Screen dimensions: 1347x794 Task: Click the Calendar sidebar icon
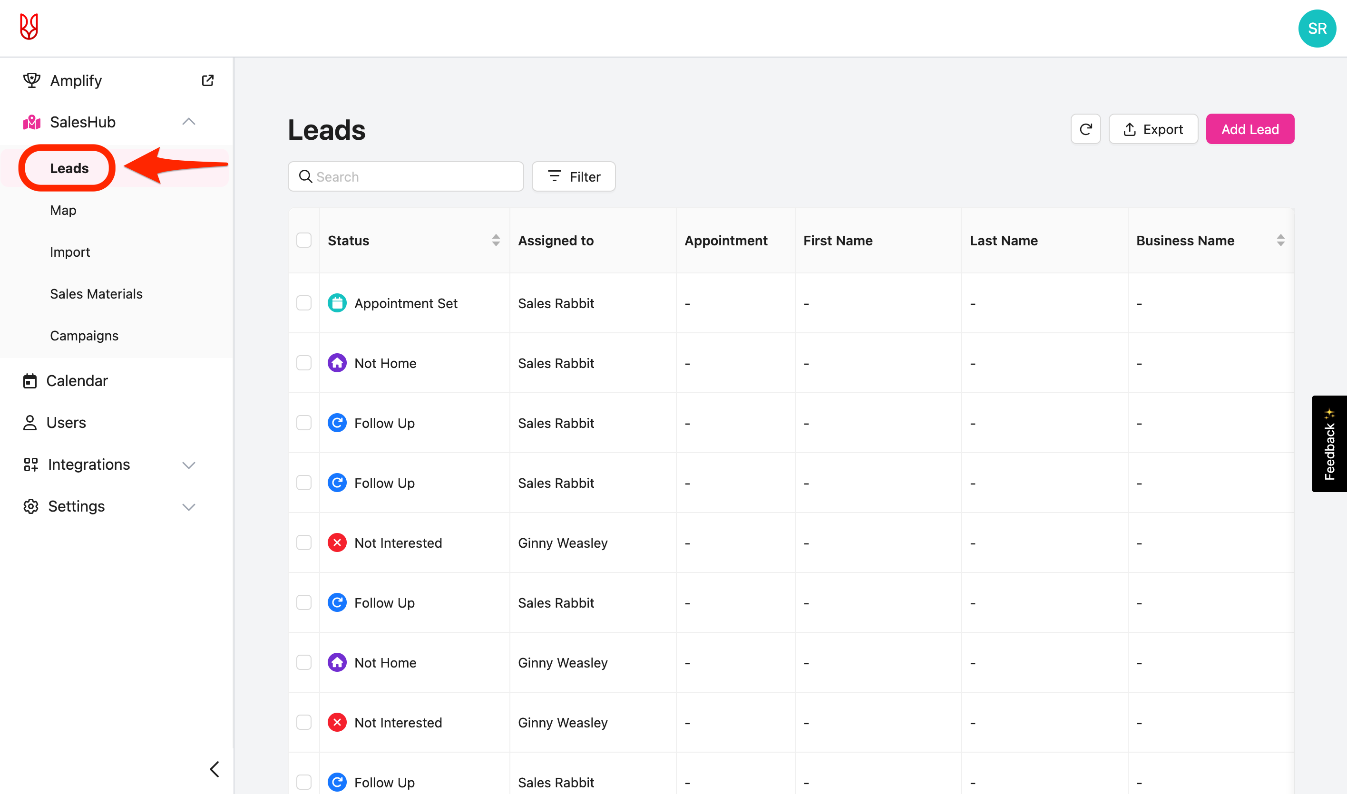[30, 381]
